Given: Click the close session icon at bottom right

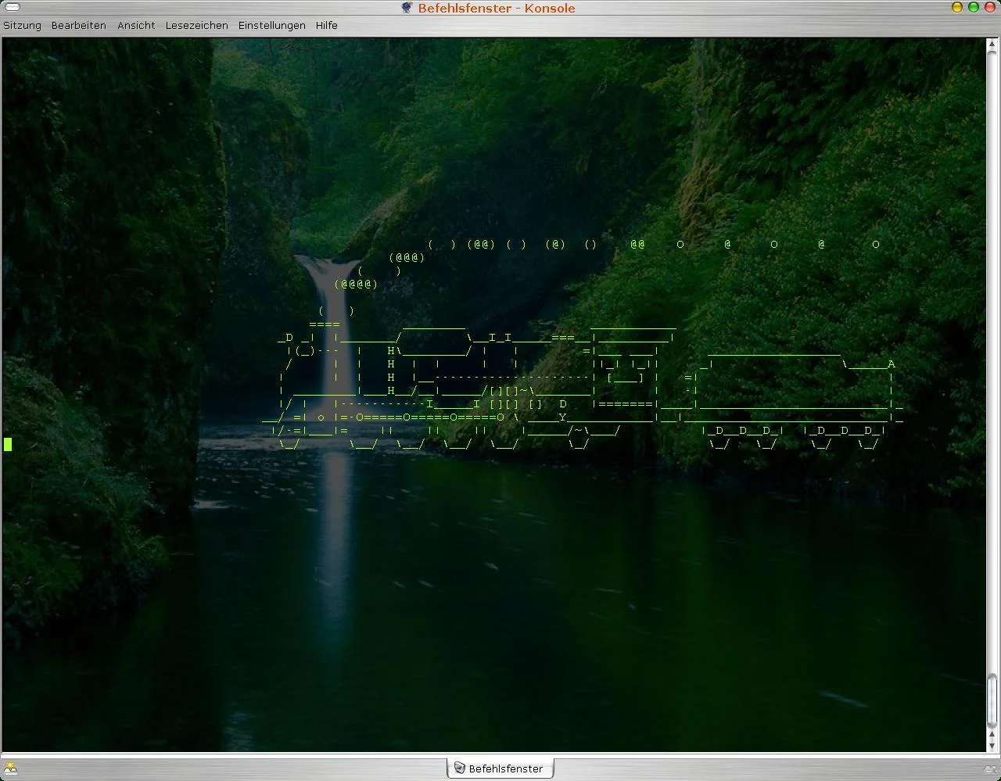Looking at the screenshot, I should click(x=991, y=768).
